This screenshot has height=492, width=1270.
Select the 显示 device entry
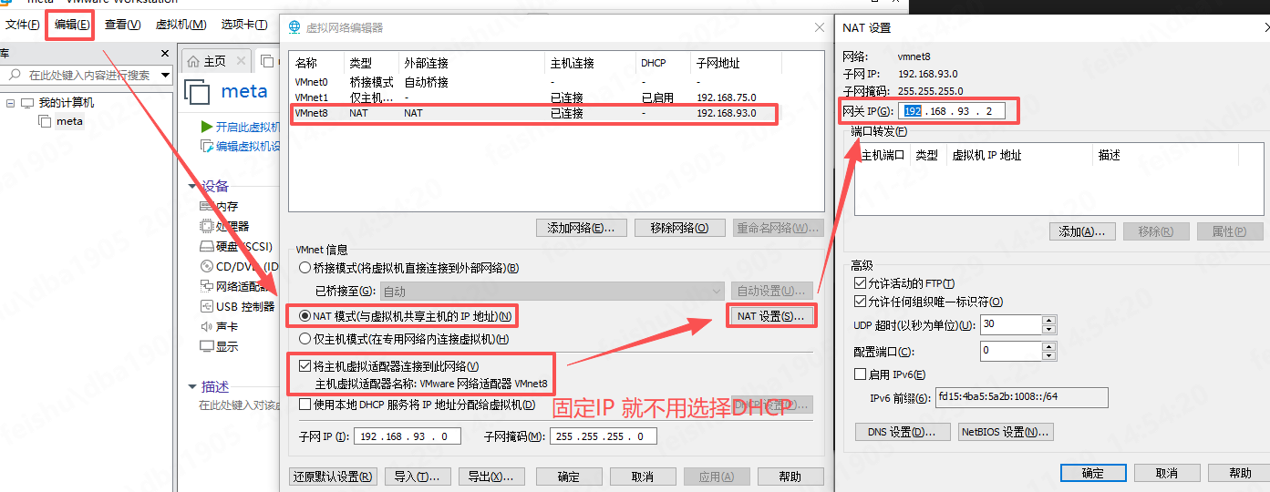pyautogui.click(x=219, y=346)
